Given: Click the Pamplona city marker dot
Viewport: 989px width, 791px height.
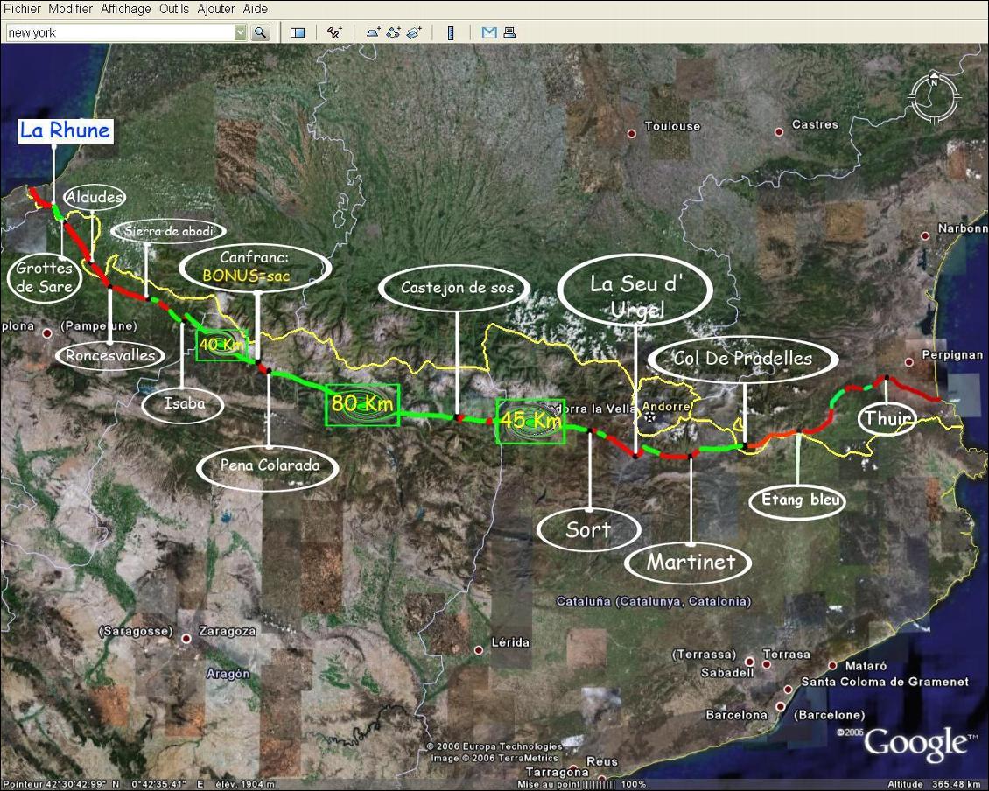Looking at the screenshot, I should pyautogui.click(x=46, y=333).
